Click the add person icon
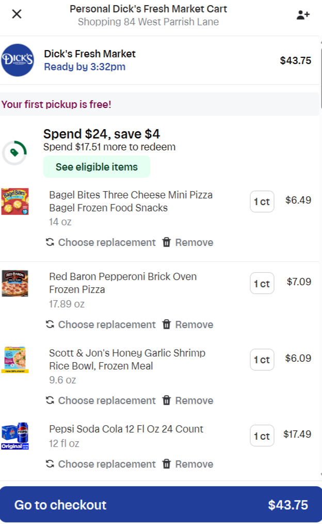The image size is (322, 524). (303, 14)
